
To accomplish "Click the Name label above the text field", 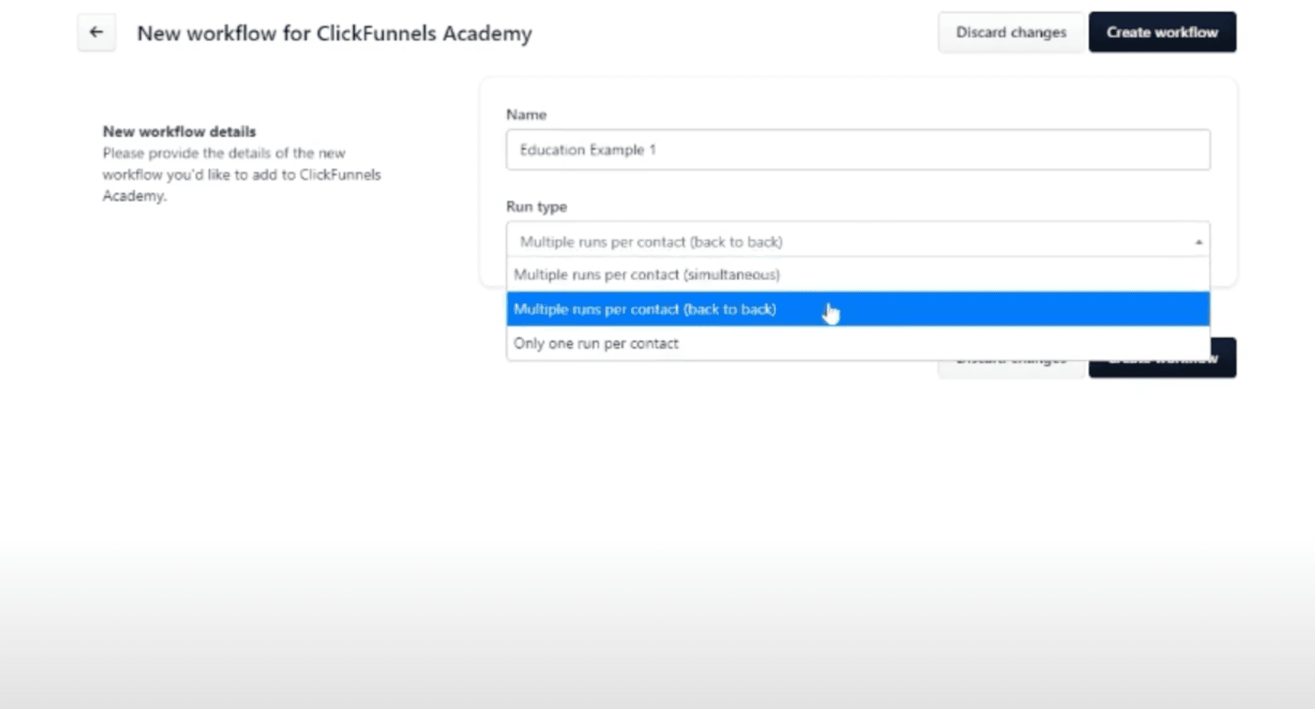I will pos(526,114).
